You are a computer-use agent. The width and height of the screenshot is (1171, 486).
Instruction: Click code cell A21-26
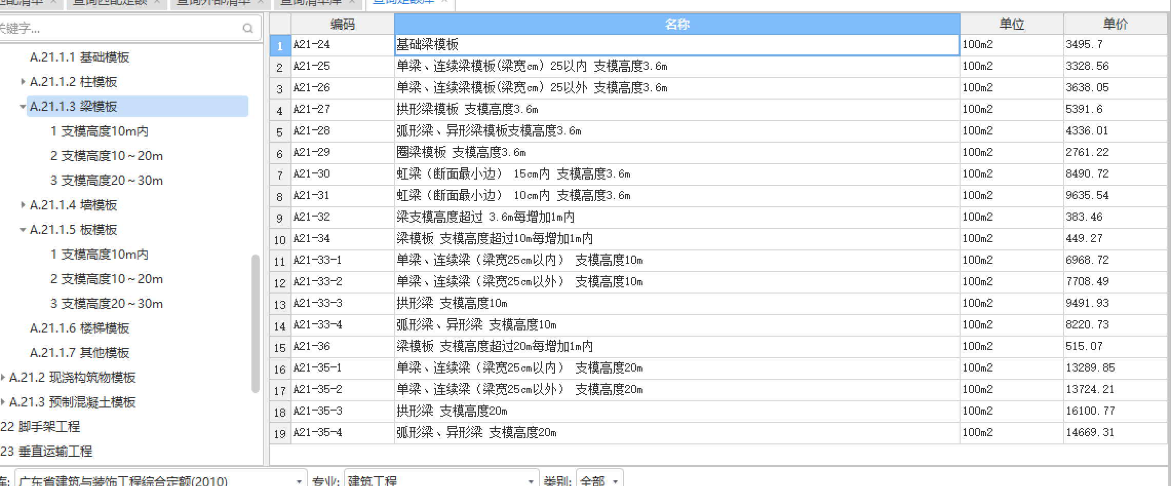point(342,88)
